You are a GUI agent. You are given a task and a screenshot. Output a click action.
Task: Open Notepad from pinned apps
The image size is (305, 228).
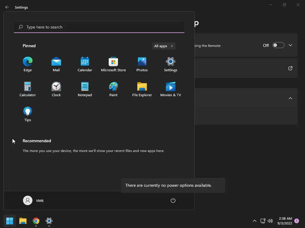[85, 89]
